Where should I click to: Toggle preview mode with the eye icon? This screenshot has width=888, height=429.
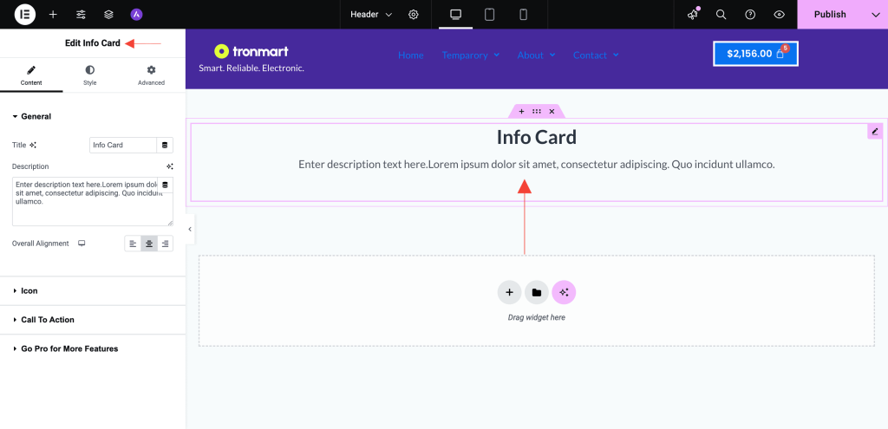tap(779, 15)
